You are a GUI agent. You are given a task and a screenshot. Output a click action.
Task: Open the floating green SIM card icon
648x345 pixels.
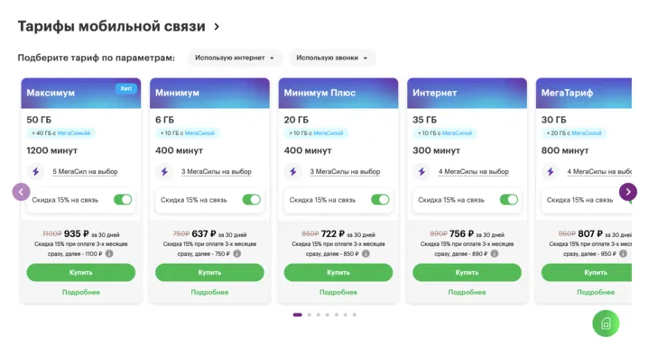[606, 323]
